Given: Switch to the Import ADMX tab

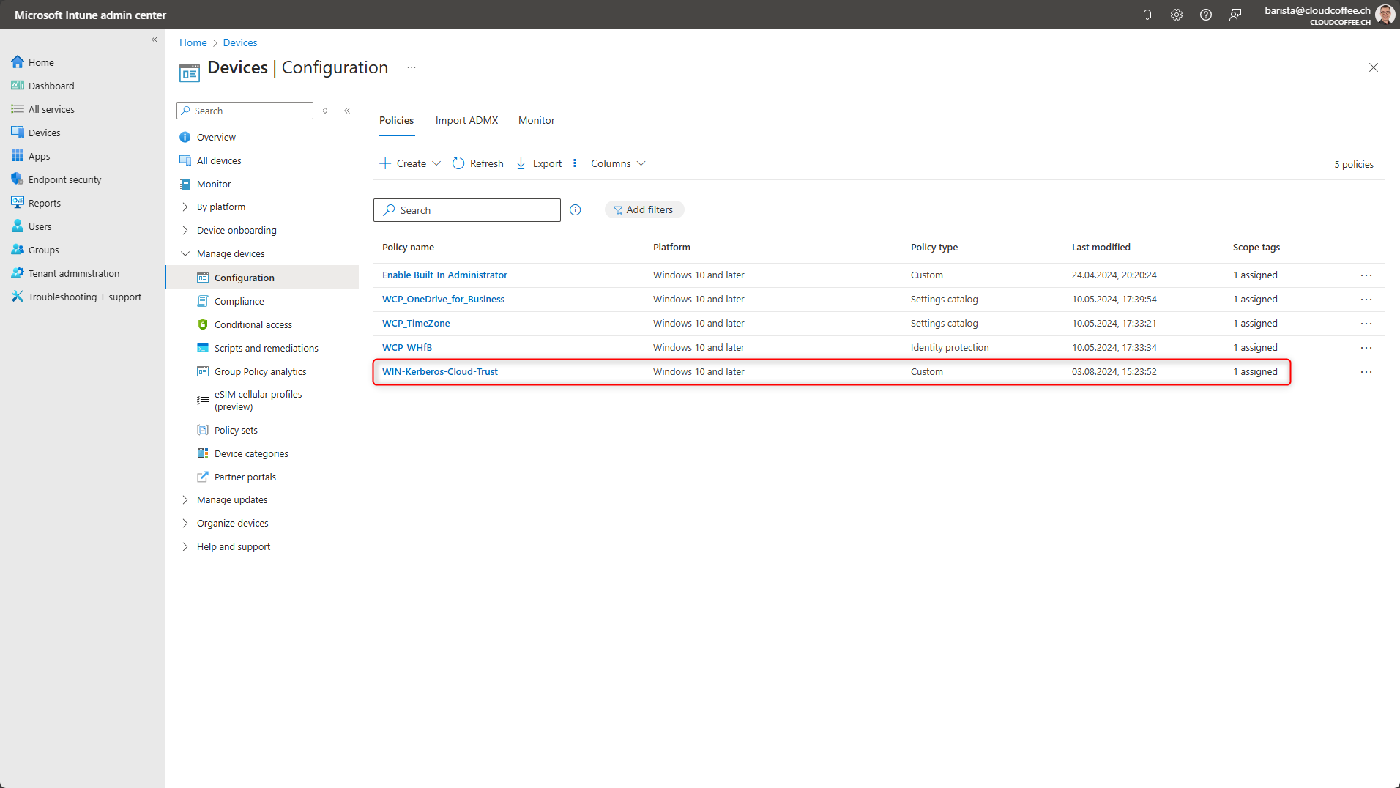Looking at the screenshot, I should (466, 120).
